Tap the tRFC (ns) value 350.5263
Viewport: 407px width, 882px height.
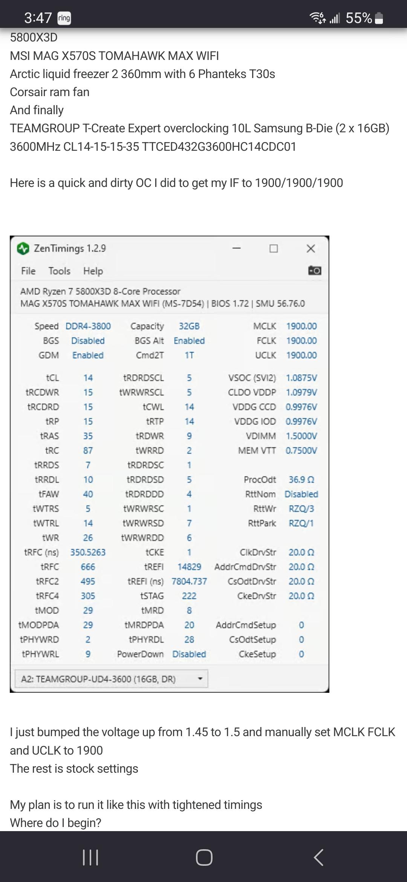tap(88, 552)
